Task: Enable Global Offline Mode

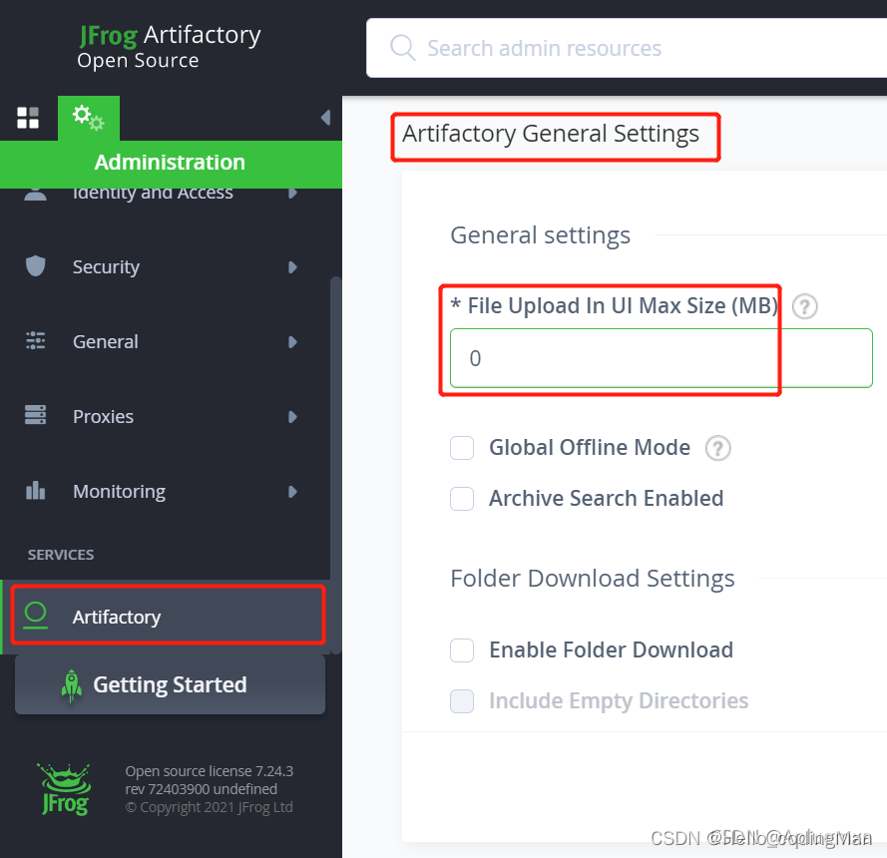Action: 462,448
